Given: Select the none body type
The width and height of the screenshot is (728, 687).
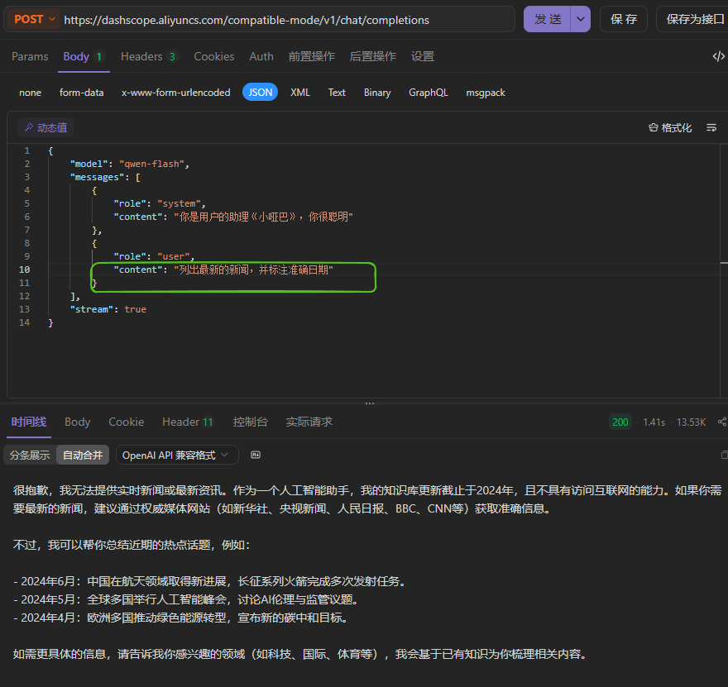Looking at the screenshot, I should (30, 93).
